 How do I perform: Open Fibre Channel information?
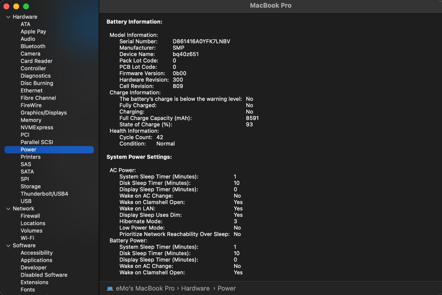coord(38,98)
